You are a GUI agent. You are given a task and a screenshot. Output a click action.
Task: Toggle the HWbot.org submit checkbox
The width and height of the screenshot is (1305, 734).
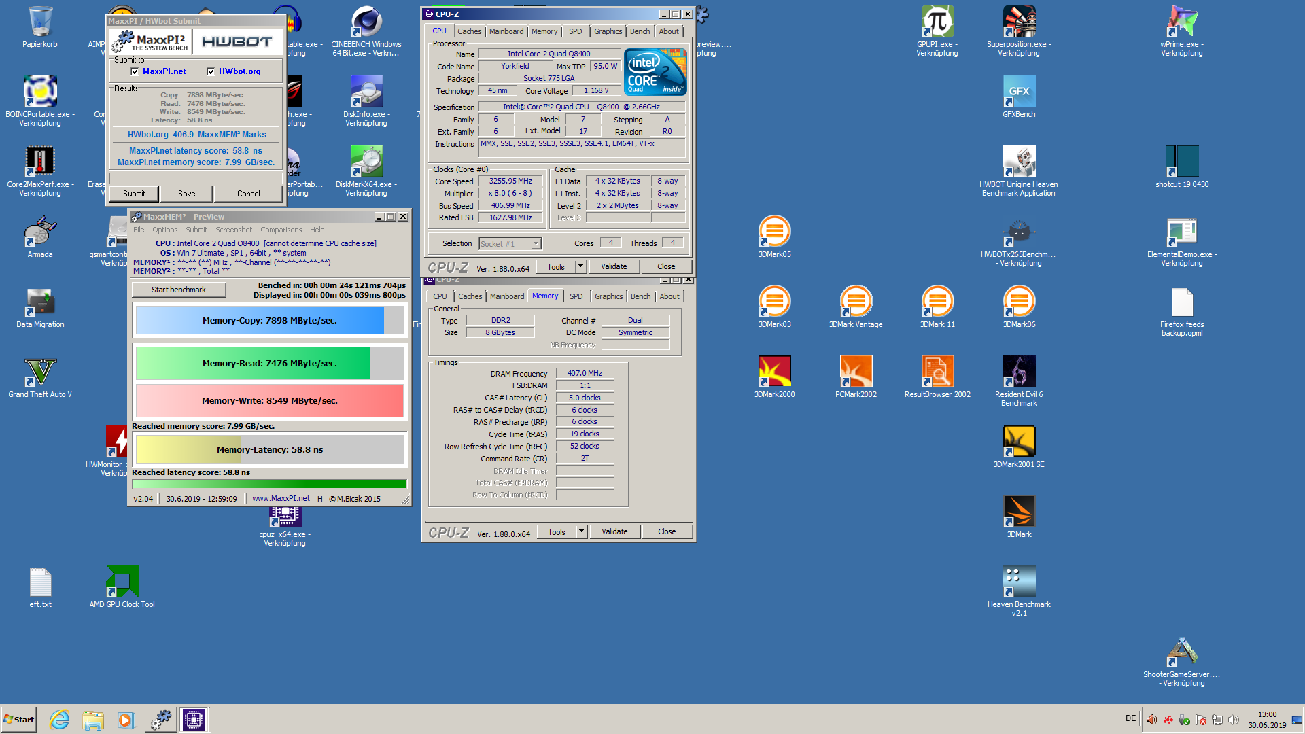(211, 71)
